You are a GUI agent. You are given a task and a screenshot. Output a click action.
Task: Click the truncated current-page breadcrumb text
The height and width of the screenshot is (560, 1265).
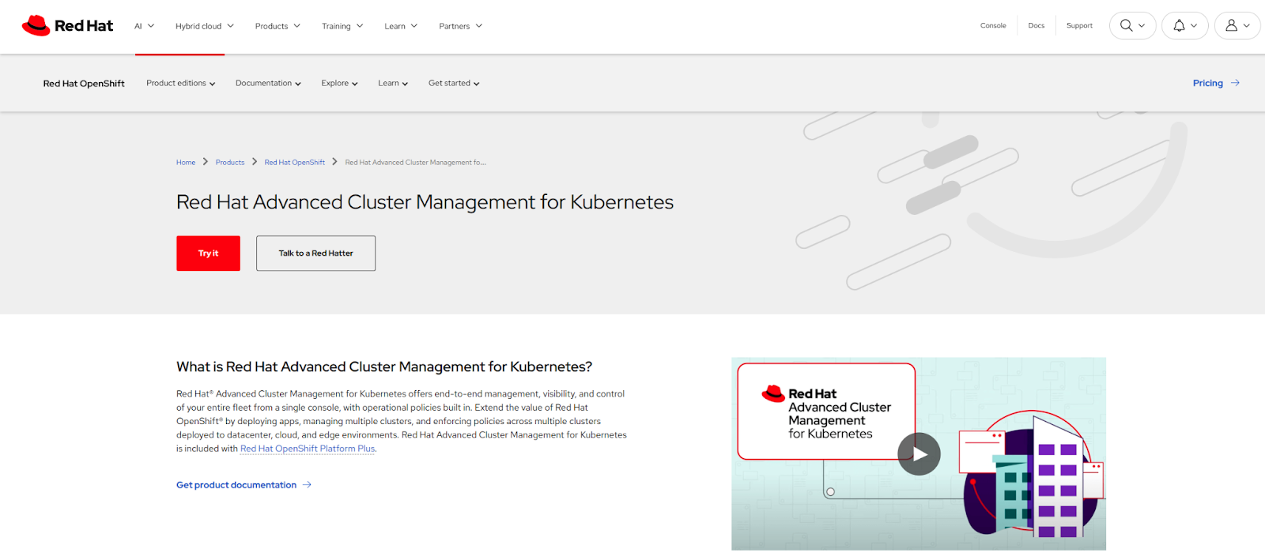point(416,163)
